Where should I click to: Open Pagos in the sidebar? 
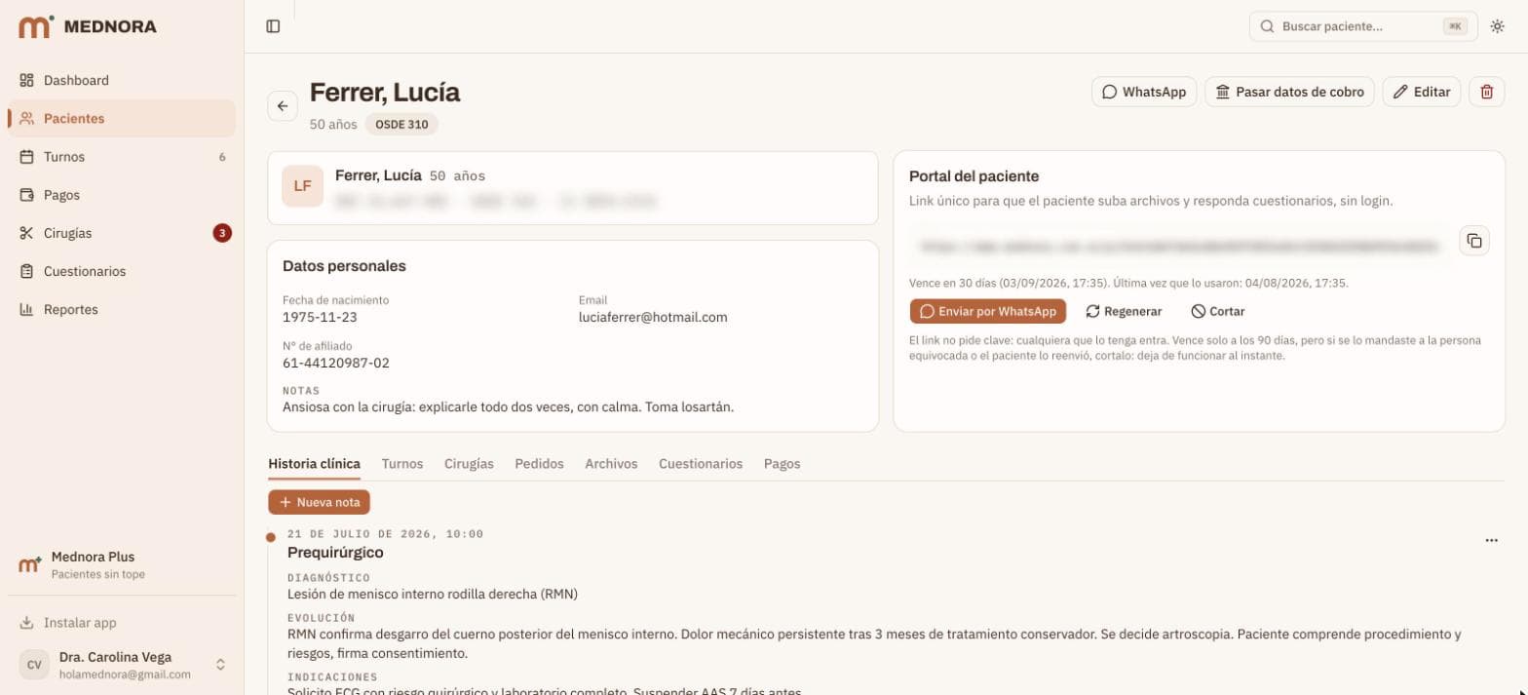[x=122, y=195]
